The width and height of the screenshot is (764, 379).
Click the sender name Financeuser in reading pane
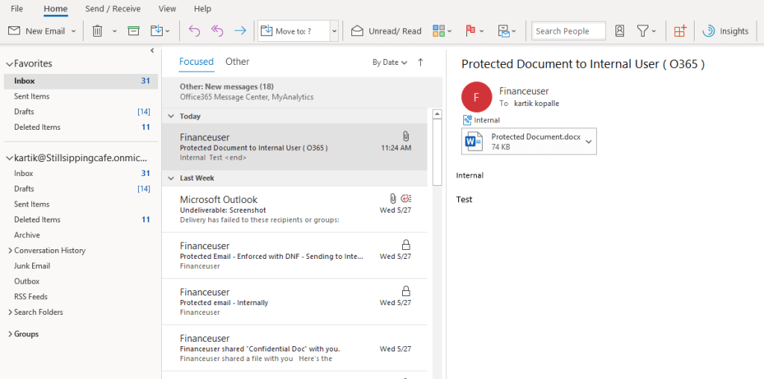524,91
